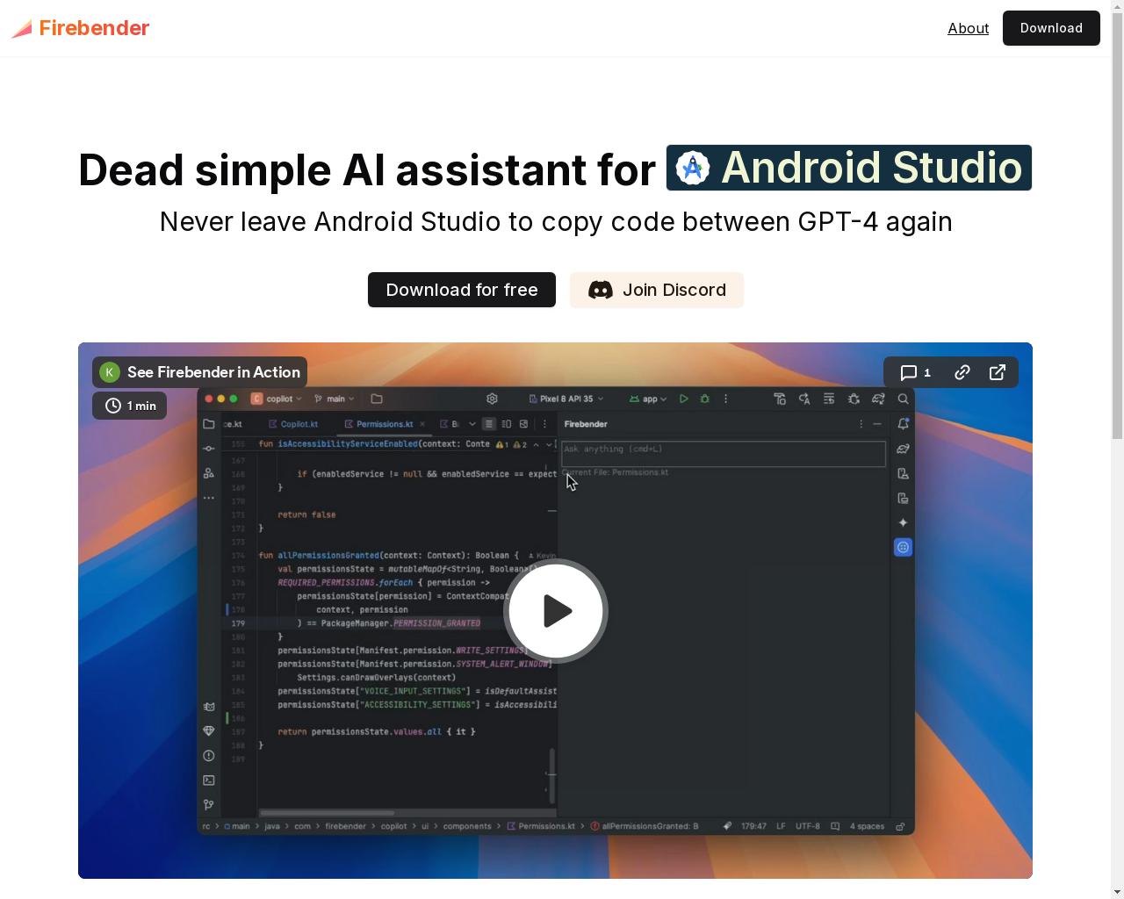Click the IDE search magnifier in video preview
1124x899 pixels.
point(903,399)
